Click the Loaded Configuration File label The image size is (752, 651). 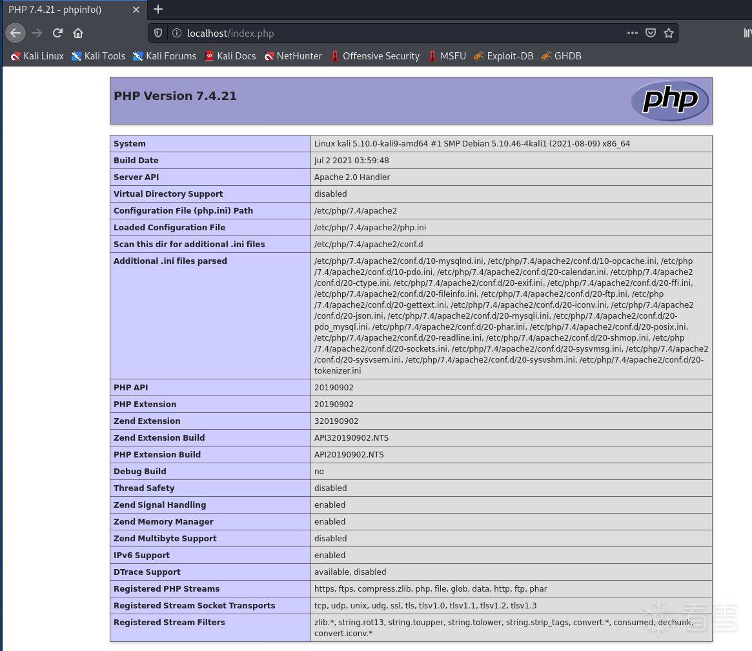point(169,227)
